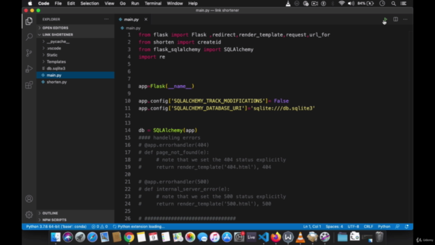Open the Search view in activity bar
435x245 pixels.
pos(29,37)
